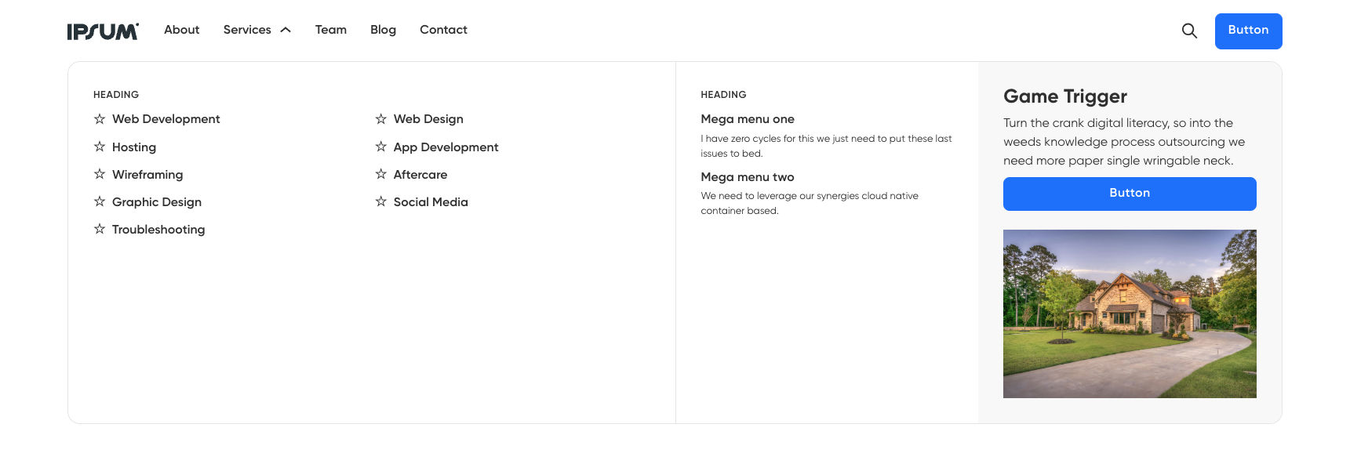Click star icon next to Wireframing
Screen dimensions: 1350x464
[x=100, y=174]
